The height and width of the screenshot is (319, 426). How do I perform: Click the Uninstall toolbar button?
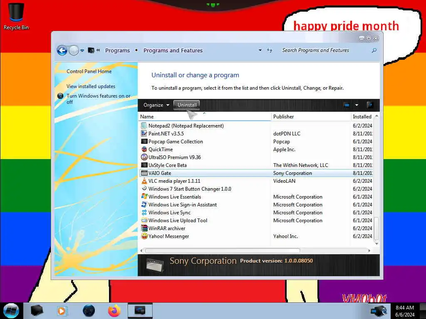187,105
